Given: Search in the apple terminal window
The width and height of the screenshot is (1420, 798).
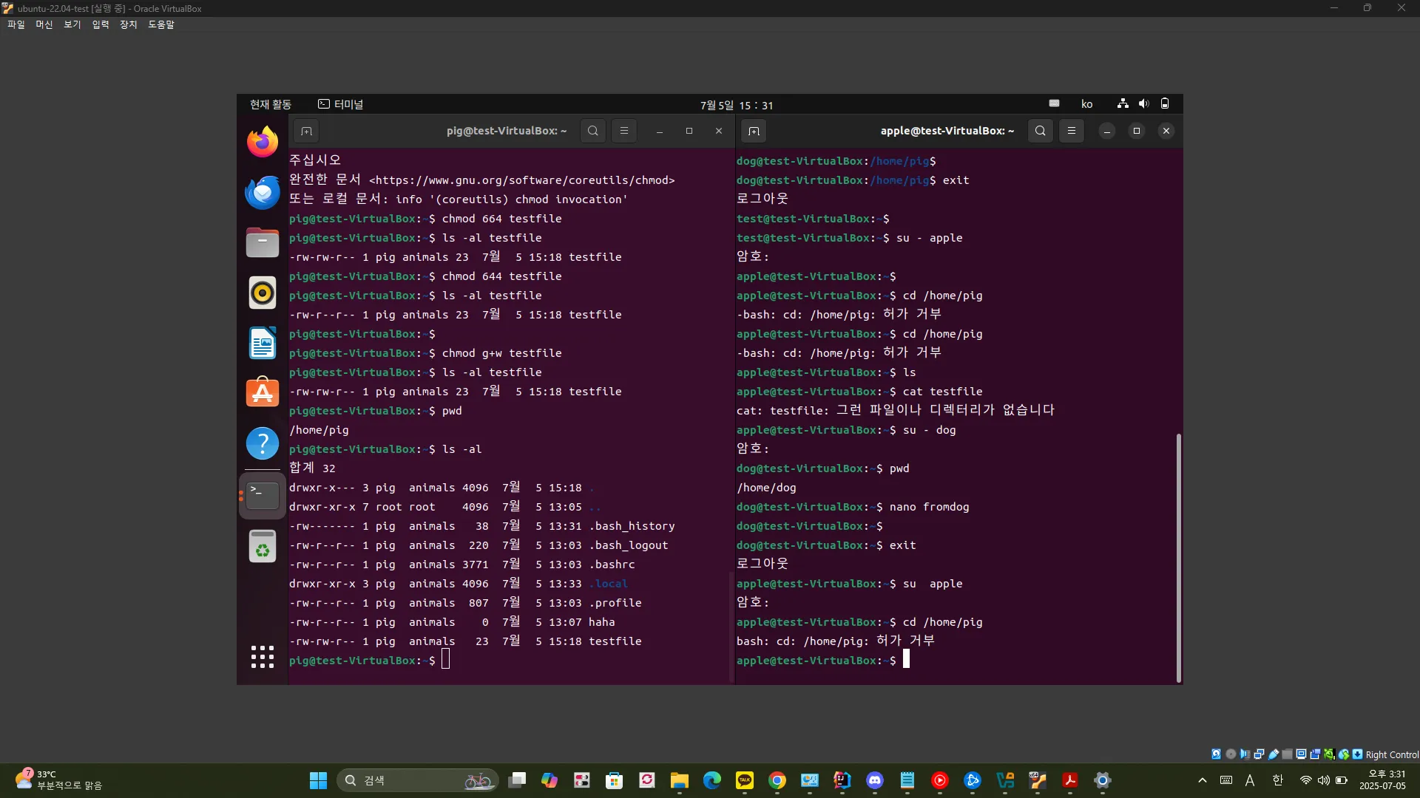Looking at the screenshot, I should pyautogui.click(x=1041, y=131).
